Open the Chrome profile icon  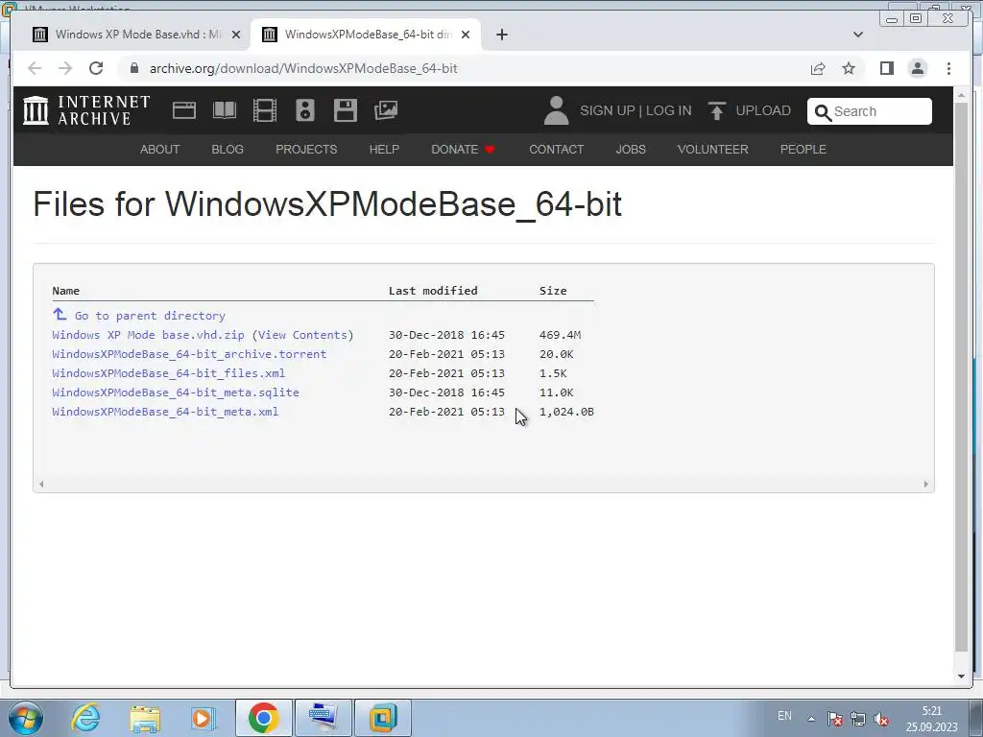click(918, 68)
